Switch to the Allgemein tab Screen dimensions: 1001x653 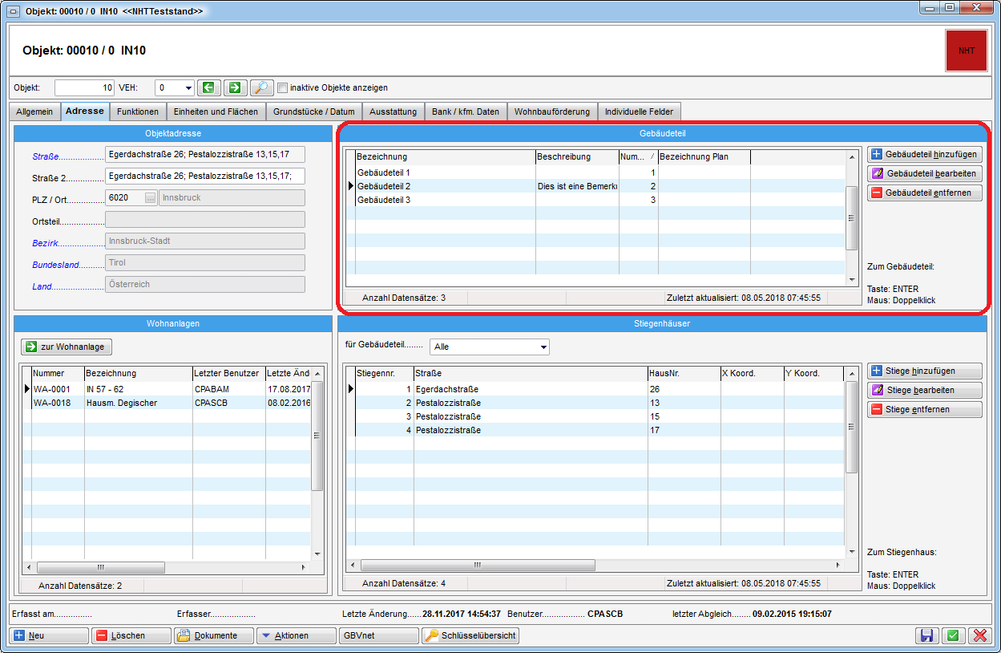tap(34, 112)
